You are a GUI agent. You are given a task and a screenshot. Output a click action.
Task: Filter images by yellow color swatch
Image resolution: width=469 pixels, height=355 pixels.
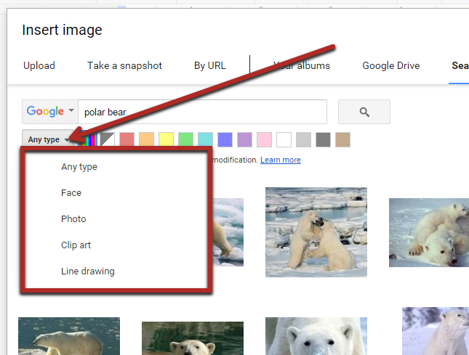pyautogui.click(x=166, y=139)
